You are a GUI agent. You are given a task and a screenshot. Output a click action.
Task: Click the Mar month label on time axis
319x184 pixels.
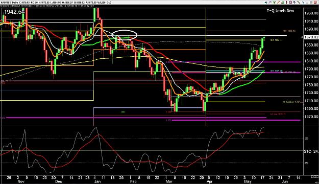(x=169, y=181)
